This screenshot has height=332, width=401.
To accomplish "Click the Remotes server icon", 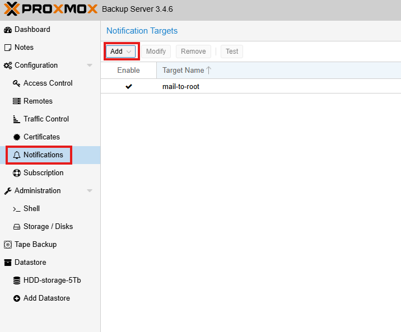I will pyautogui.click(x=17, y=101).
